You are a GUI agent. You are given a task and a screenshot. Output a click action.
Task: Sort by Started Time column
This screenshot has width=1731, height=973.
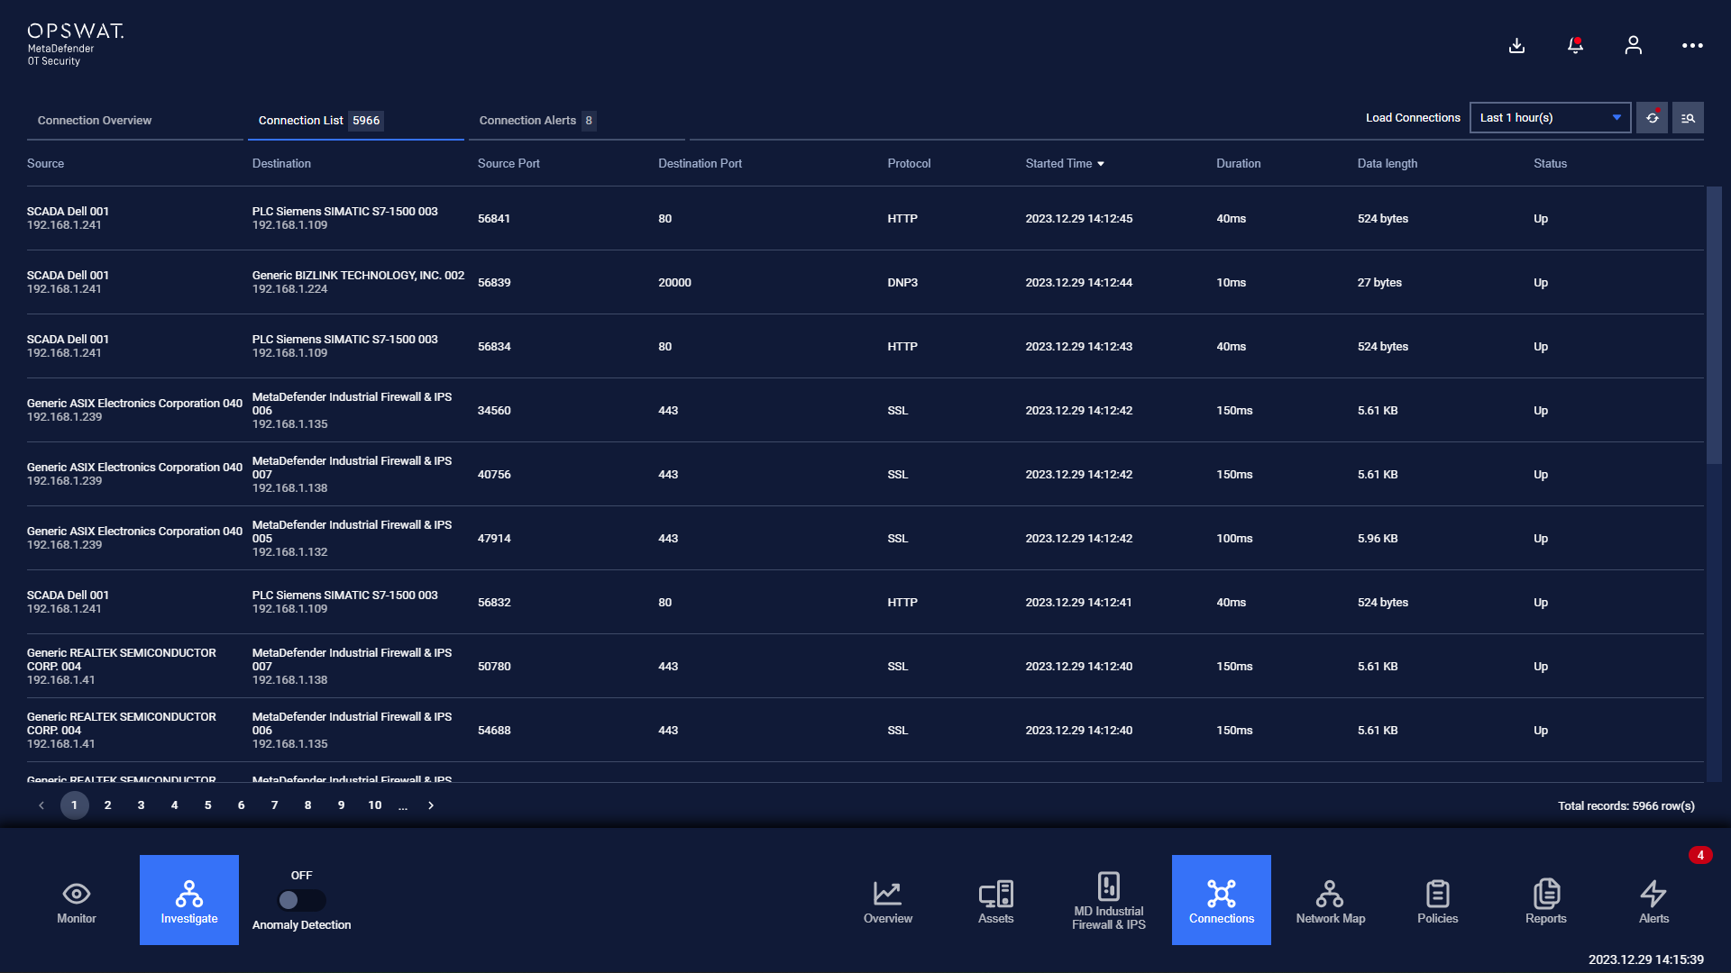point(1064,164)
